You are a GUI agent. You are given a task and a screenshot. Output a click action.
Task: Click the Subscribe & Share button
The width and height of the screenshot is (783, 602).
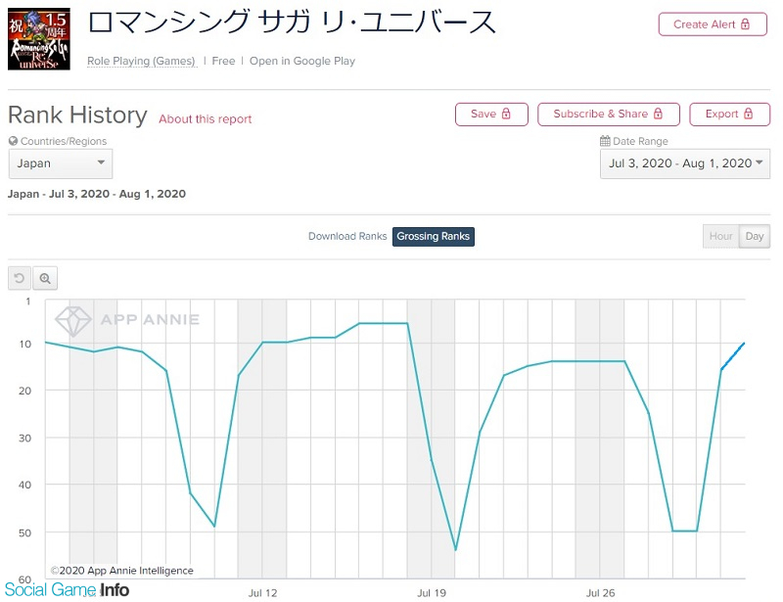[x=609, y=115]
